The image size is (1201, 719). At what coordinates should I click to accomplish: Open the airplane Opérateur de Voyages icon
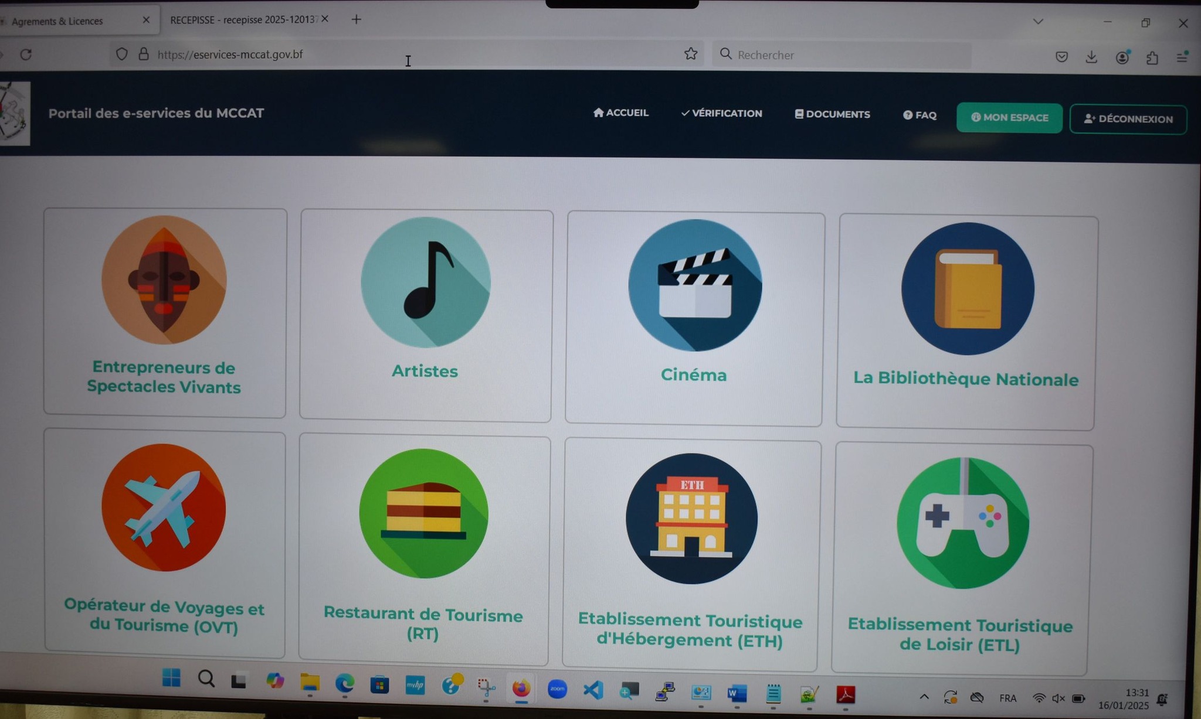point(164,507)
